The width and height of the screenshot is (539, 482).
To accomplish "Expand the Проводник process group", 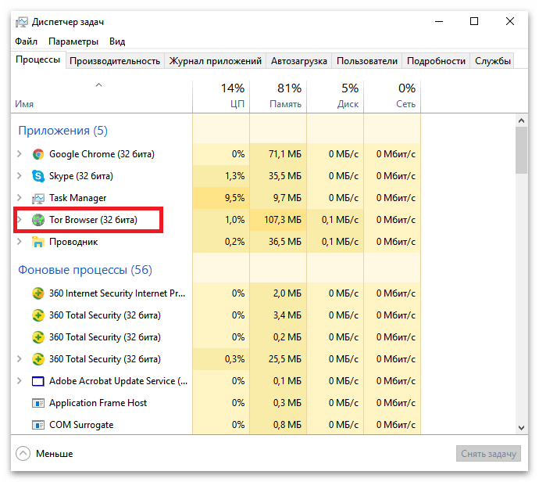I will point(20,242).
